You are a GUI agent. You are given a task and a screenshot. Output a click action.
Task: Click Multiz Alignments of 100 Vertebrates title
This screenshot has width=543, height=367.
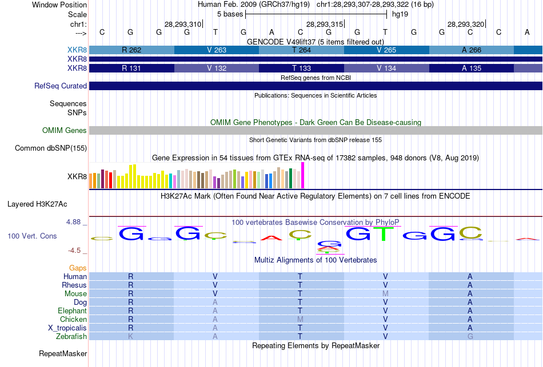coord(316,260)
